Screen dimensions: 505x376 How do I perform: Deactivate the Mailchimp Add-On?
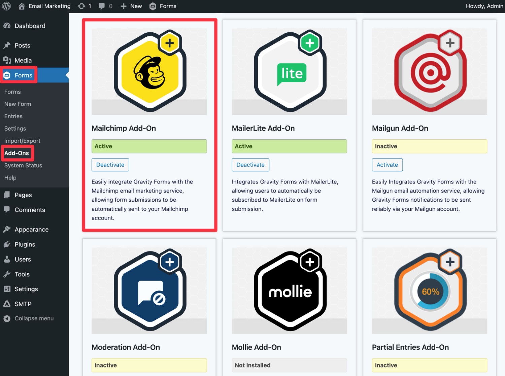(x=110, y=165)
